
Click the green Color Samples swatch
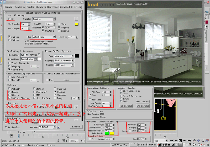pyautogui.click(x=107, y=133)
